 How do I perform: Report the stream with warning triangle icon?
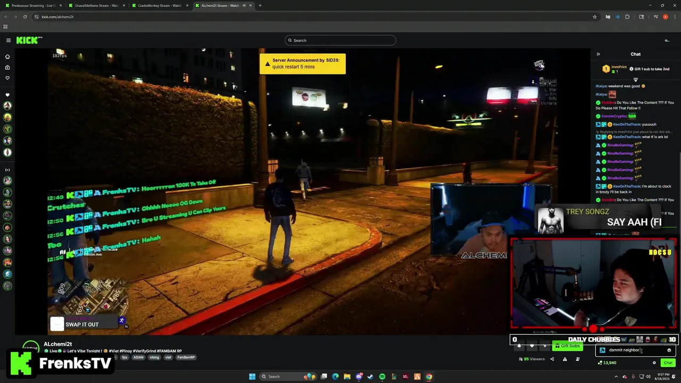(564, 359)
